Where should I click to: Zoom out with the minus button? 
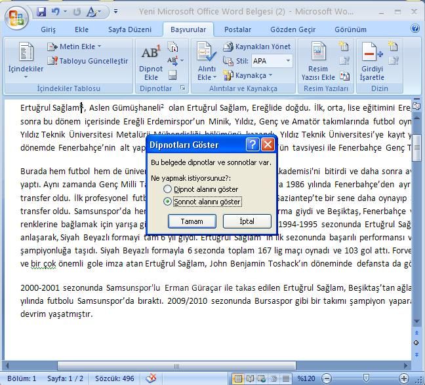coord(327,378)
